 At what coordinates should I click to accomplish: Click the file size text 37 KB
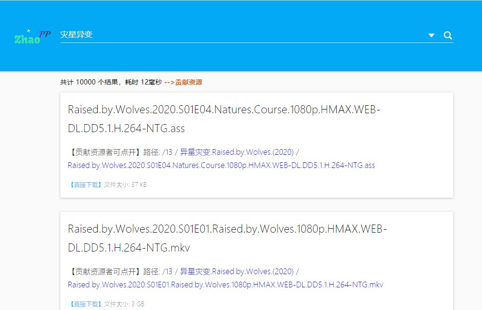[139, 184]
